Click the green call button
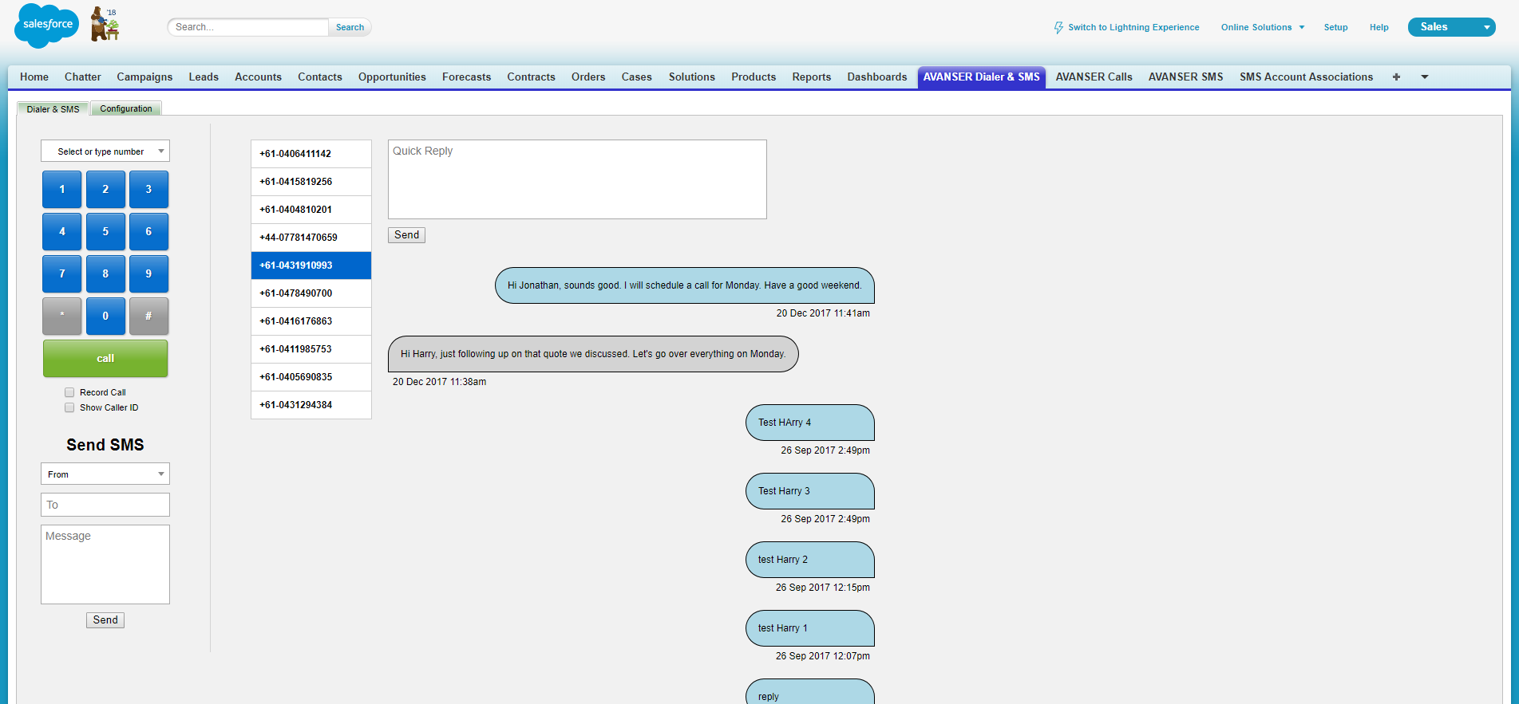 [105, 359]
